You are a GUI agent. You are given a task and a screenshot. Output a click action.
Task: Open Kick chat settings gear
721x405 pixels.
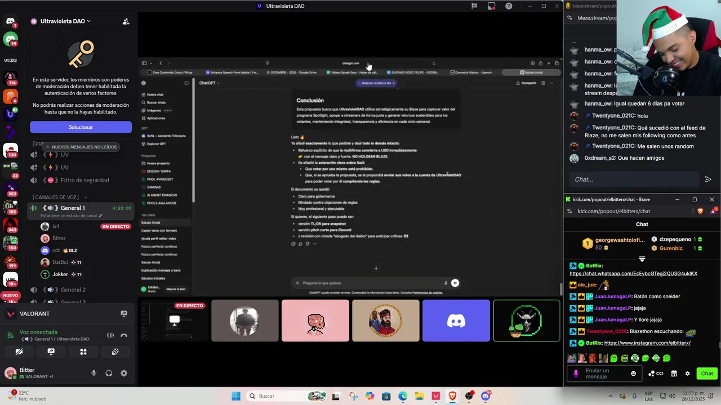[687, 373]
